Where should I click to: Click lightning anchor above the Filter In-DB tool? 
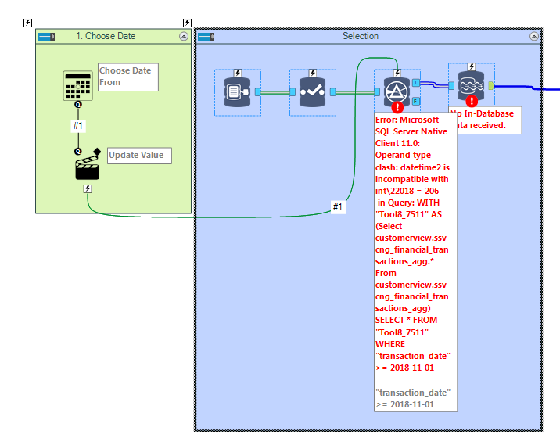[x=397, y=73]
